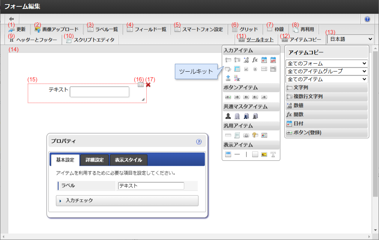This screenshot has width=379, height=240.
Task: Open 画像アップロード from the toolbar
Action: click(57, 30)
